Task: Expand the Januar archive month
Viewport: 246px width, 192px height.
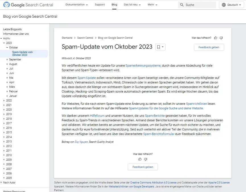Action: point(7,96)
